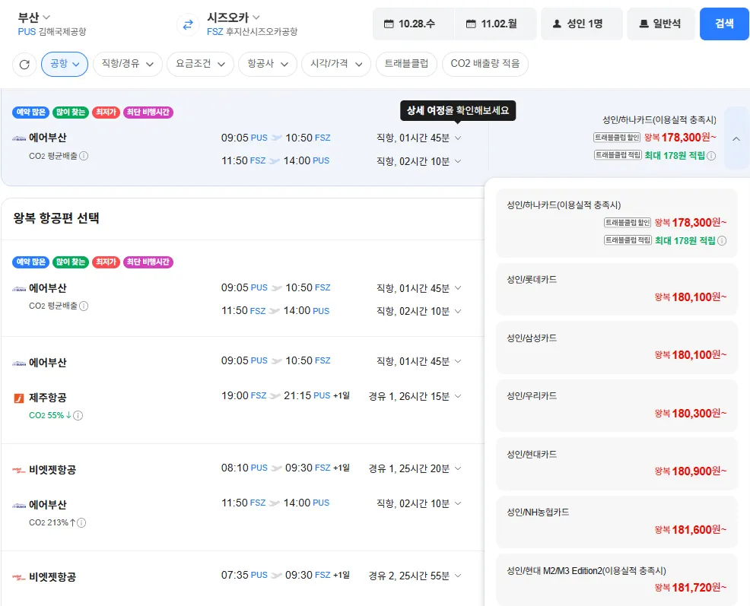Expand 제주항공 경유 1, 26시간 15분 details
This screenshot has height=606, width=750.
tap(458, 396)
